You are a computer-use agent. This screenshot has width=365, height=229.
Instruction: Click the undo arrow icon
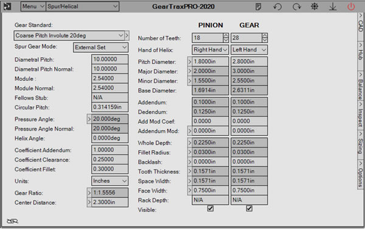tap(277, 7)
